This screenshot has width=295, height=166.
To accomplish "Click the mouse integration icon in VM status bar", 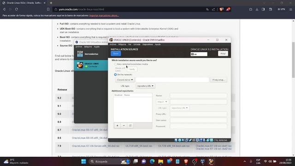I will [x=208, y=140].
